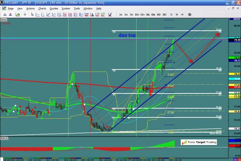This screenshot has width=241, height=161.
Task: Activate the crosshair cursor tool
Action: pyautogui.click(x=26, y=14)
